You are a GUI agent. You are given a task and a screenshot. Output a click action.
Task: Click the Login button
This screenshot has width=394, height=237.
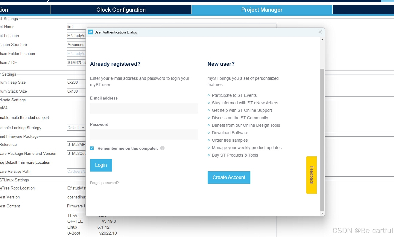coord(101,165)
